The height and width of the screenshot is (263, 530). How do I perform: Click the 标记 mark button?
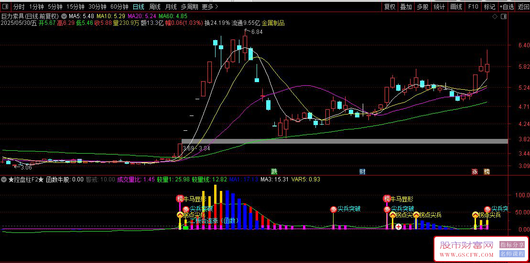[489, 7]
